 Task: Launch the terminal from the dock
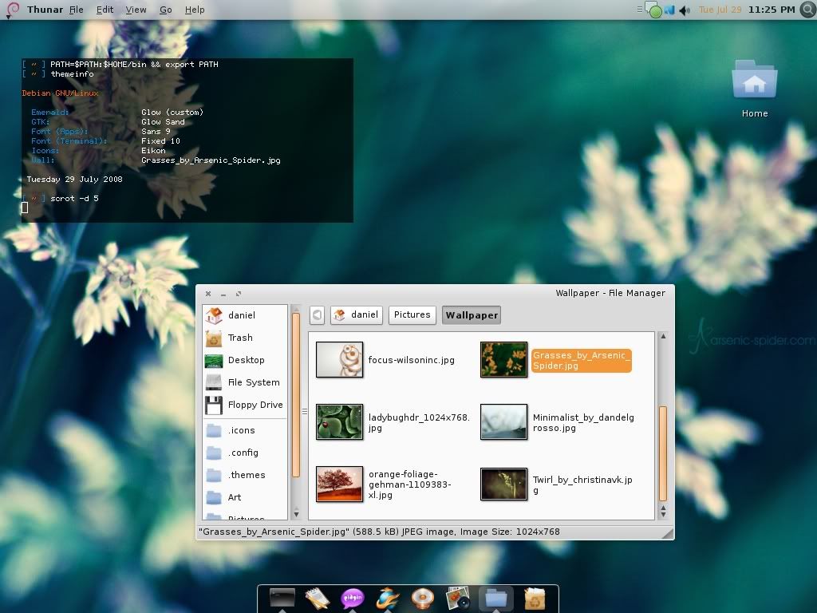(282, 598)
